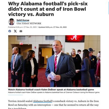
Task: Click the Published 9:05 p.m. timestamp
Action: [22, 27]
